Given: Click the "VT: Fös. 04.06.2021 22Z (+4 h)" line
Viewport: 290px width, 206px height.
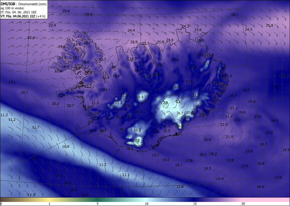Looking at the screenshot, I should click(x=23, y=16).
